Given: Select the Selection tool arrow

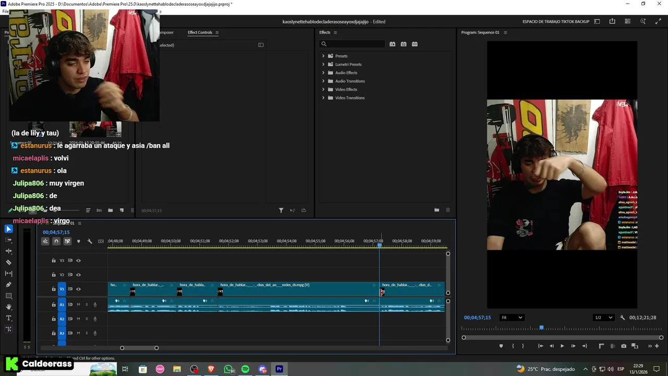Looking at the screenshot, I should 8,229.
